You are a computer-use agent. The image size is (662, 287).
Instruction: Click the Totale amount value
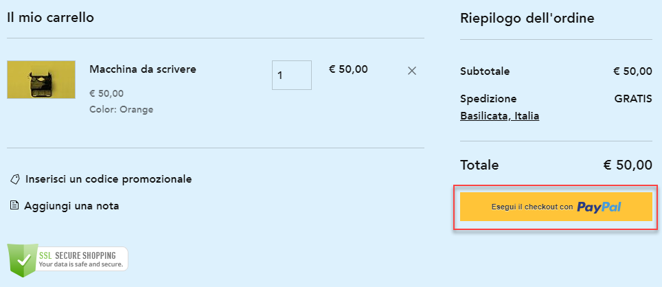627,165
